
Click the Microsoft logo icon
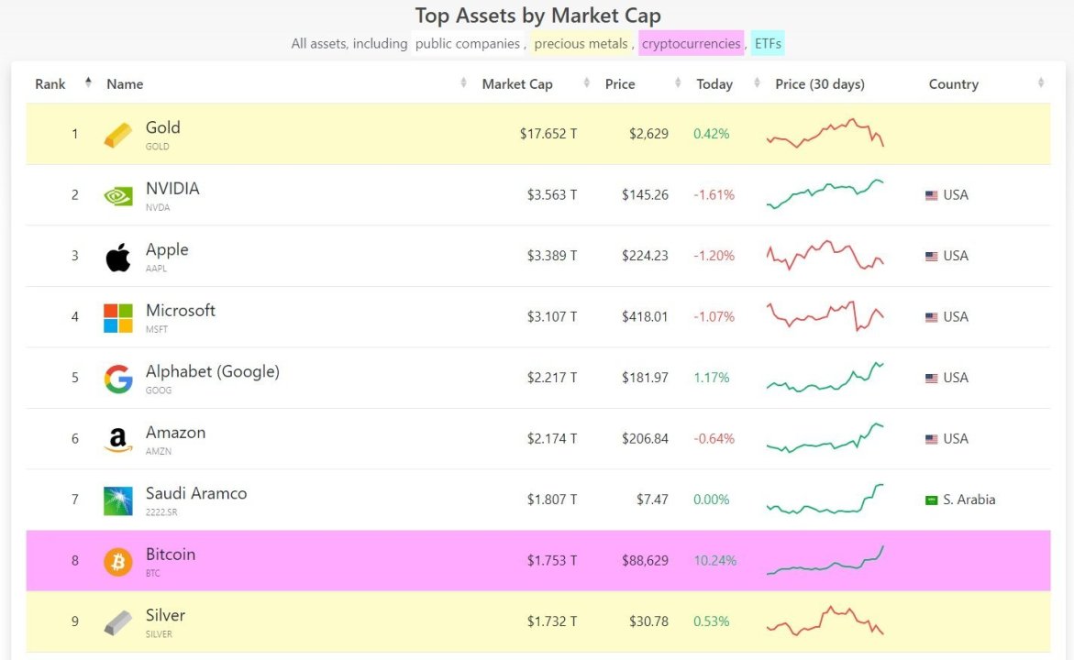tap(117, 317)
